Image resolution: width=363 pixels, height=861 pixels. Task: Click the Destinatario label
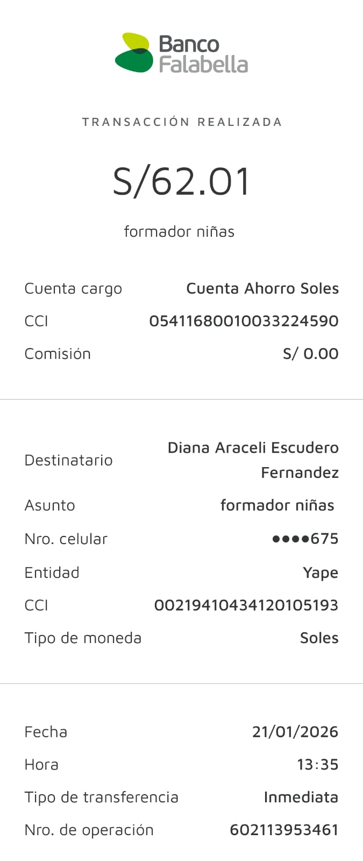coord(68,461)
